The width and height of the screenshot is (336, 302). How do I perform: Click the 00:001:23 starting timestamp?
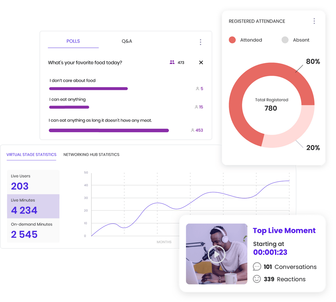click(x=270, y=252)
